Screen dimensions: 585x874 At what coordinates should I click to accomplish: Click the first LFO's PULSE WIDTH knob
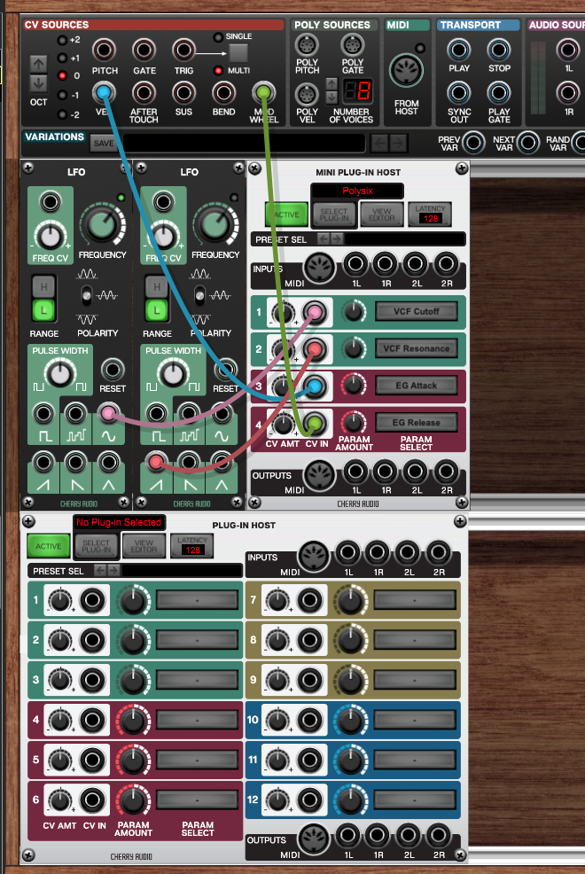[60, 373]
